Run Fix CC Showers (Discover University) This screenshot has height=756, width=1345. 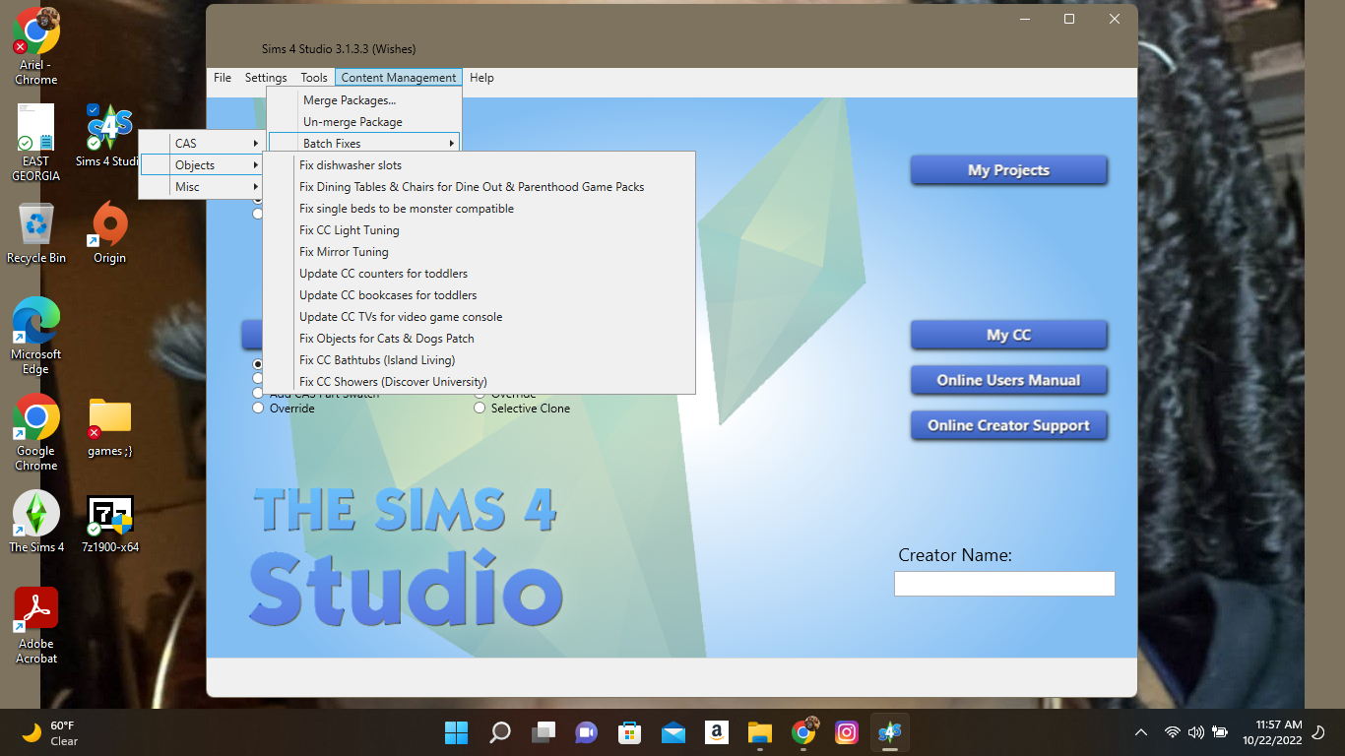480,382
